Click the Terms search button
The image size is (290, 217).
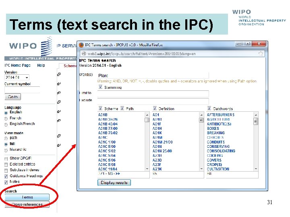point(27,197)
